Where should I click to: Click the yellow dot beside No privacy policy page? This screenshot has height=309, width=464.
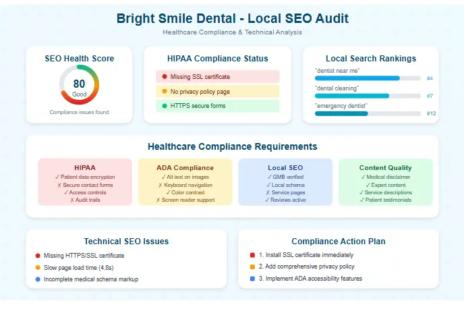(164, 91)
